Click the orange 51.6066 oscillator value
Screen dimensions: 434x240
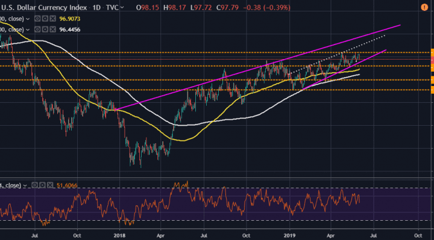pos(67,185)
